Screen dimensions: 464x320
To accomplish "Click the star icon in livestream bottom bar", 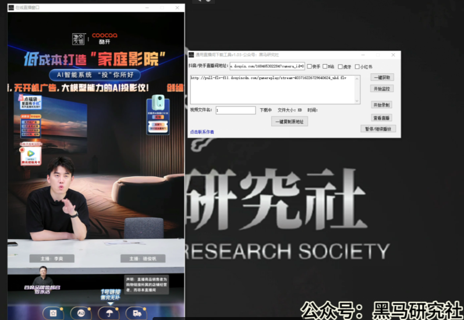I will tap(53, 313).
